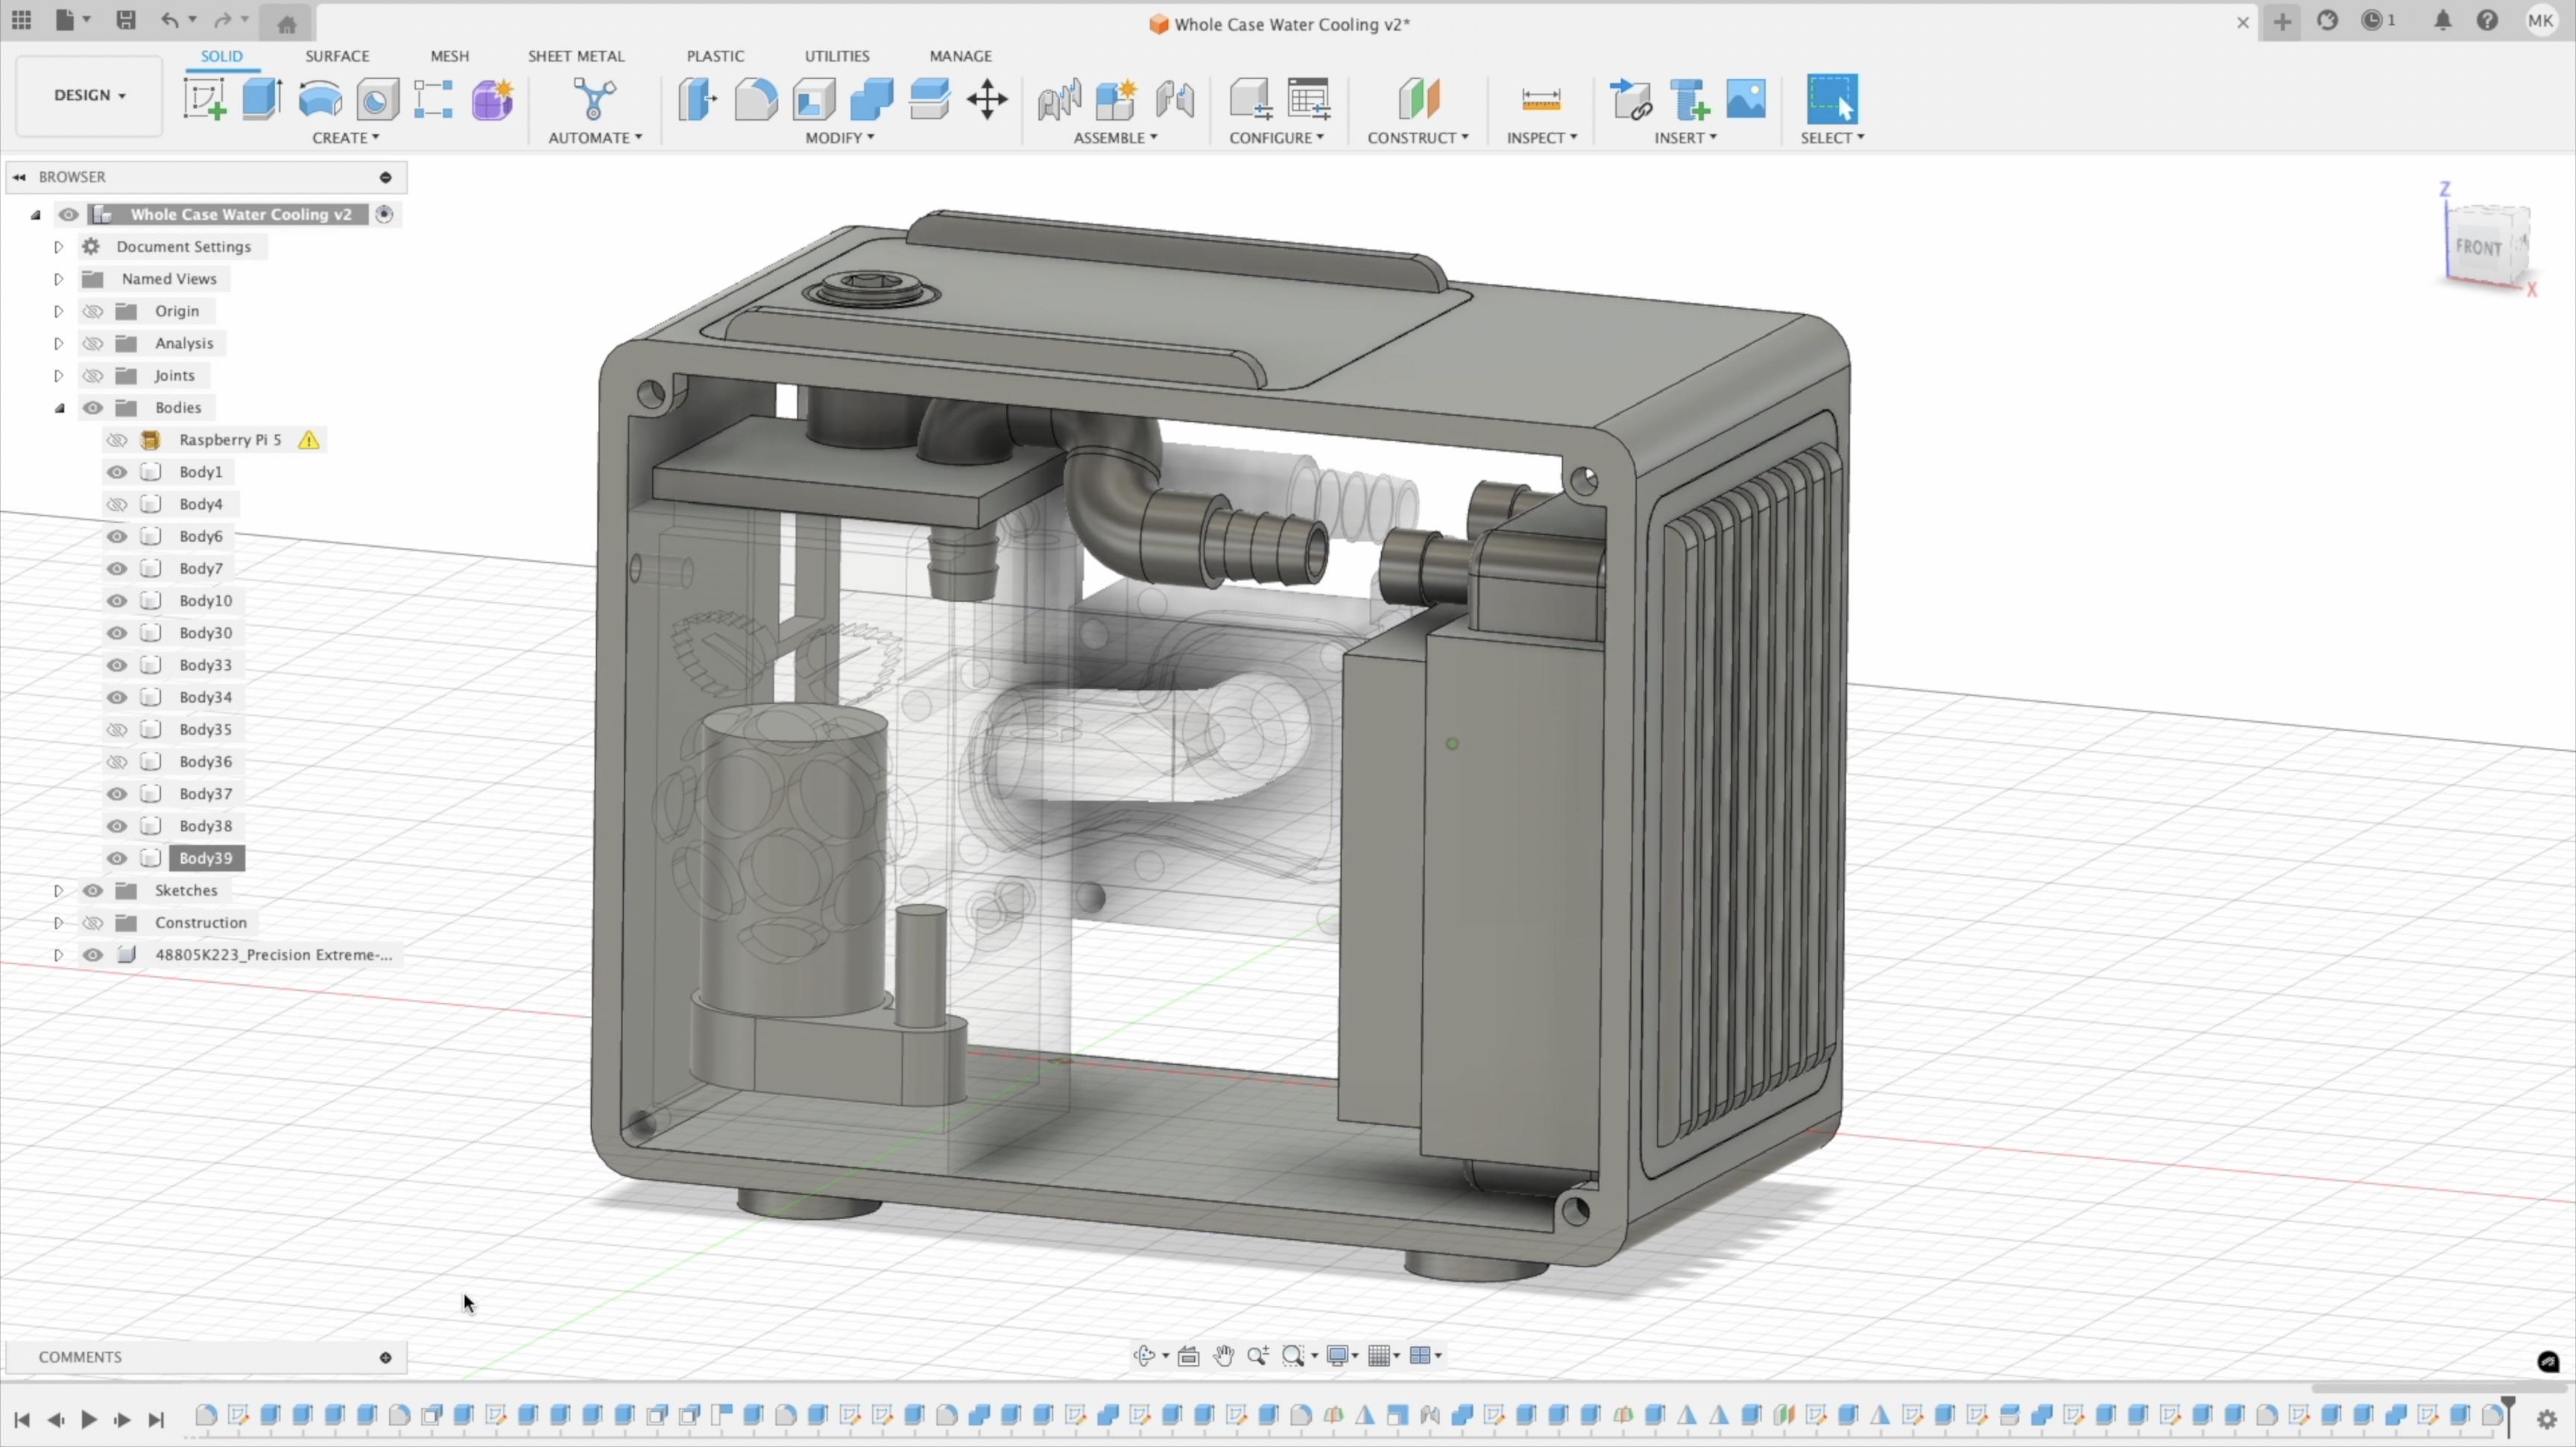Switch to the Surface tab
Screen dimensions: 2576x1447
[x=336, y=55]
